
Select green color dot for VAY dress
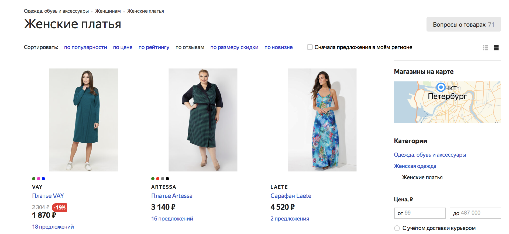point(34,178)
